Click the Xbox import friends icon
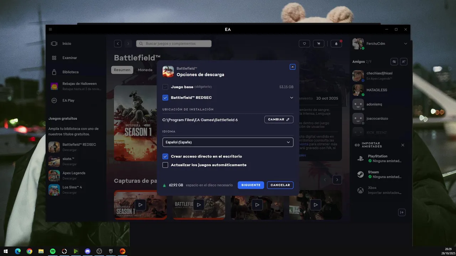 (361, 191)
